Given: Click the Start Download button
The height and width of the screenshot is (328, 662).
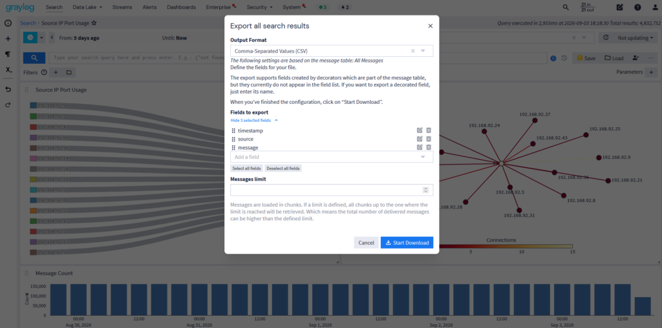Looking at the screenshot, I should tap(407, 242).
